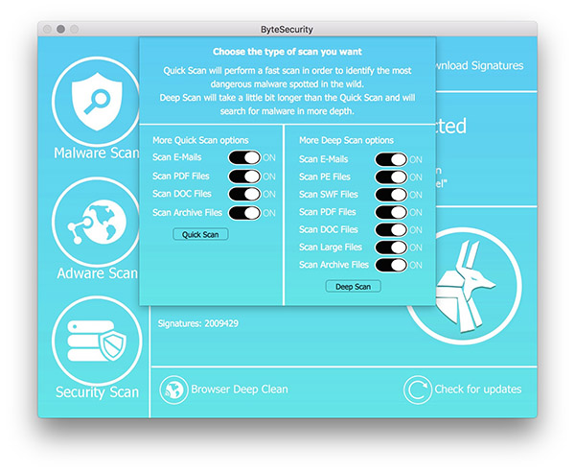The image size is (575, 472).
Task: Toggle Scan PDF Files under Quick Scan options
Action: pos(244,177)
